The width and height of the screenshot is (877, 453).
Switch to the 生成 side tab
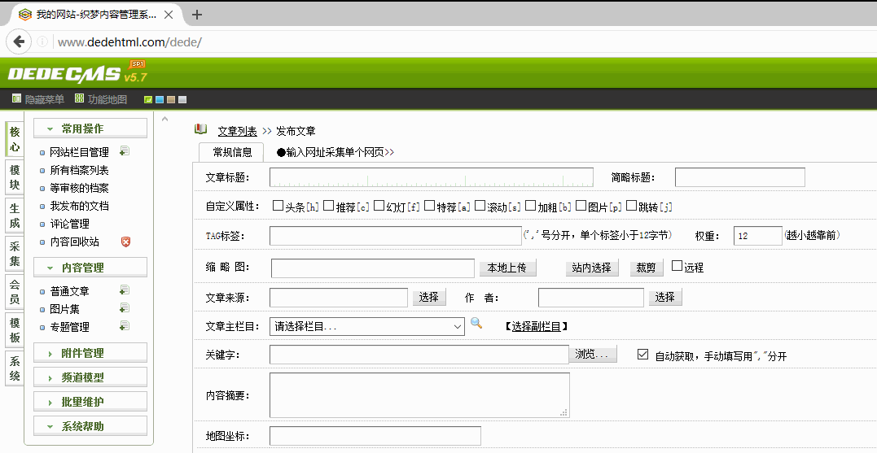(x=15, y=216)
